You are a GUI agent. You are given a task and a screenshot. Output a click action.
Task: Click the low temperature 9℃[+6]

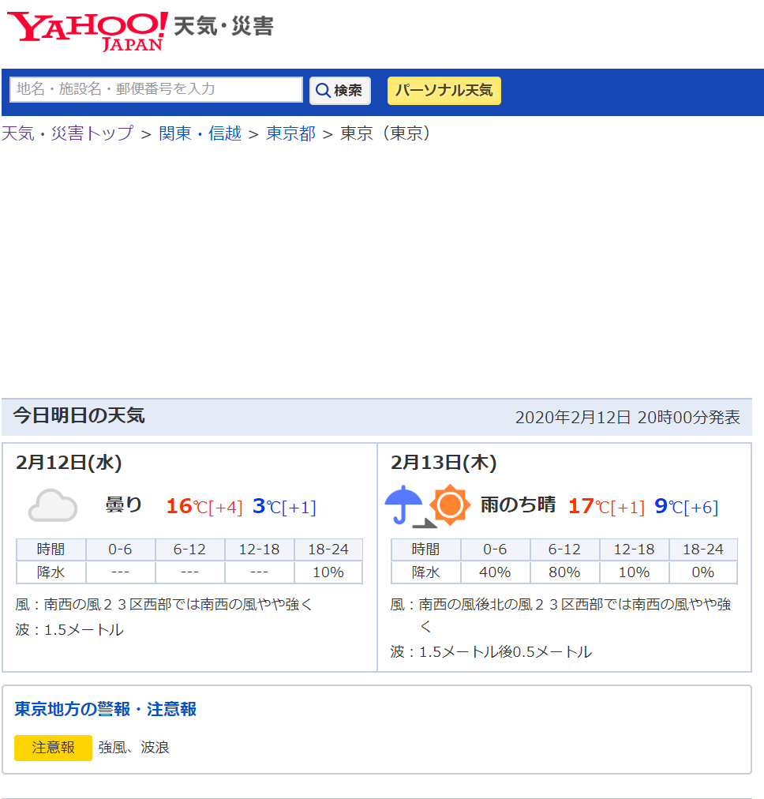[686, 507]
